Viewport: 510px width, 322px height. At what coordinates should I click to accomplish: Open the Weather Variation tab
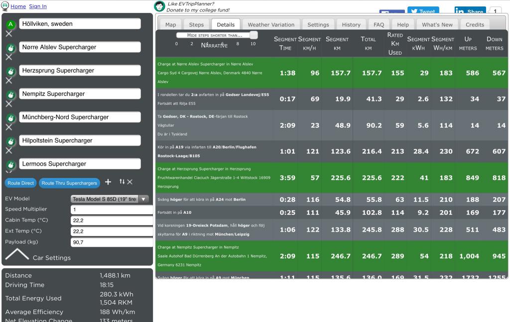tap(271, 24)
